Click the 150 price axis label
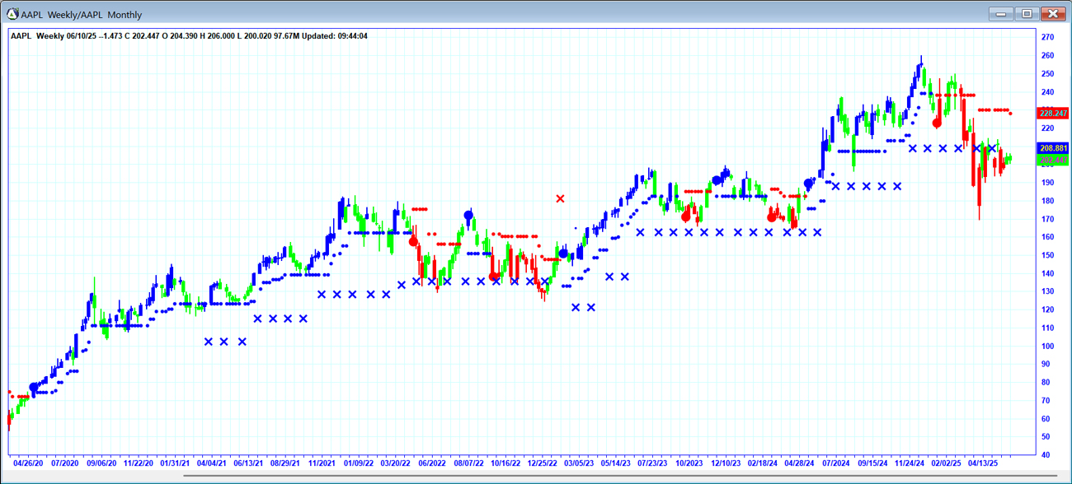Viewport: 1072px width, 484px height. pos(1048,255)
